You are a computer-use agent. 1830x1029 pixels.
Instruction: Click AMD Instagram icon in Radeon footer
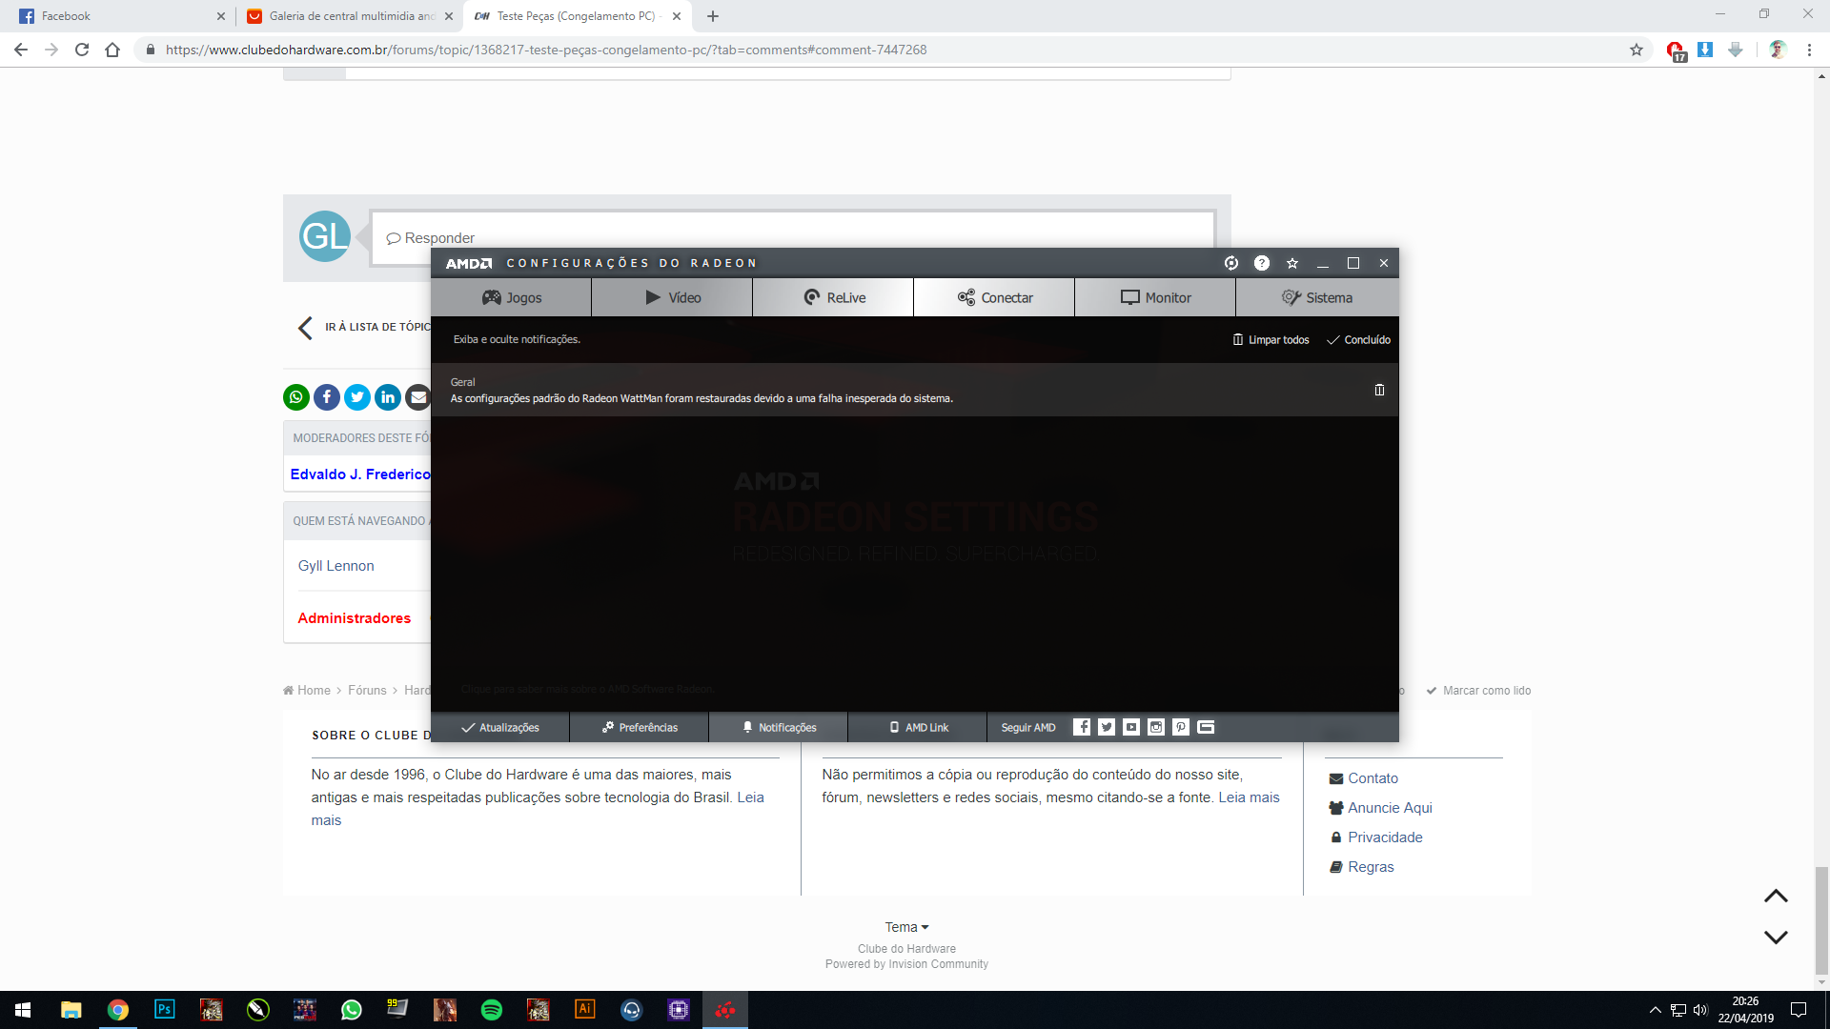1156,727
